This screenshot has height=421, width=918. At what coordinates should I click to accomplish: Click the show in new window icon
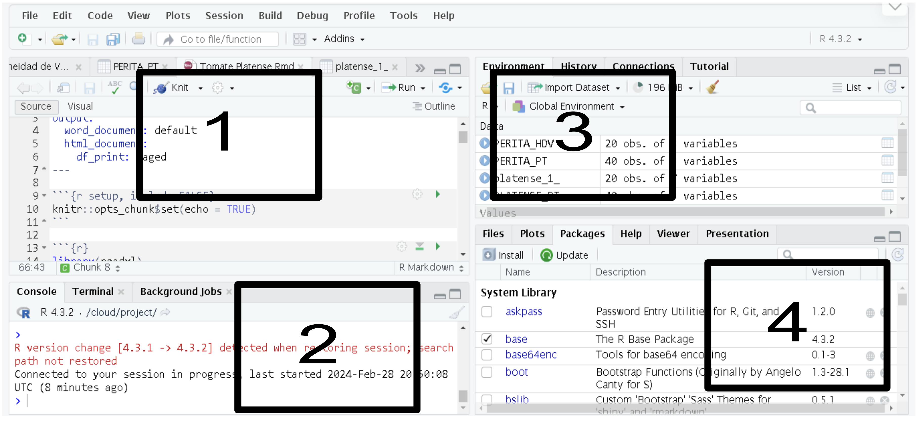[x=63, y=88]
